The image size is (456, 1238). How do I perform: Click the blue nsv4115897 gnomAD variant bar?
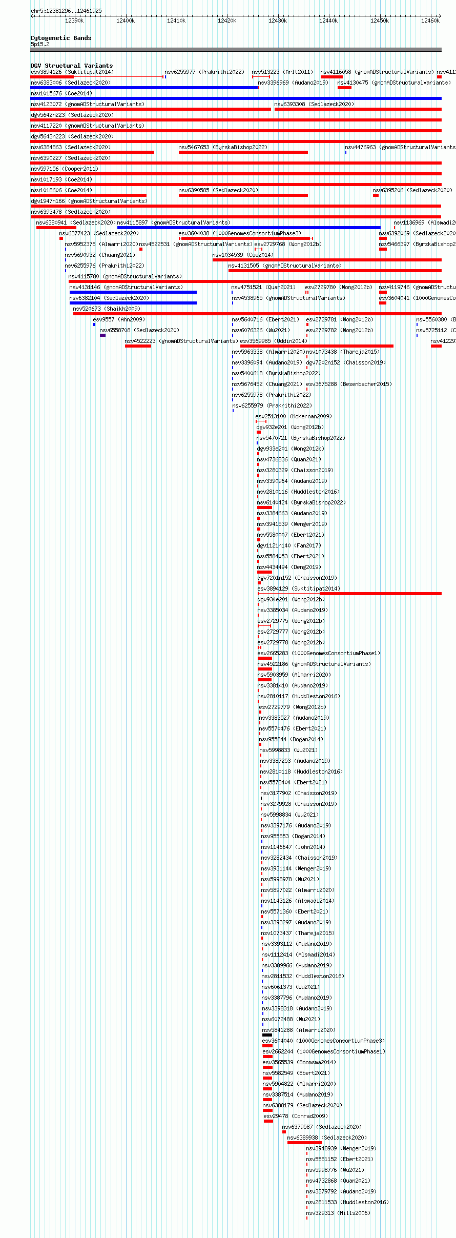249,228
